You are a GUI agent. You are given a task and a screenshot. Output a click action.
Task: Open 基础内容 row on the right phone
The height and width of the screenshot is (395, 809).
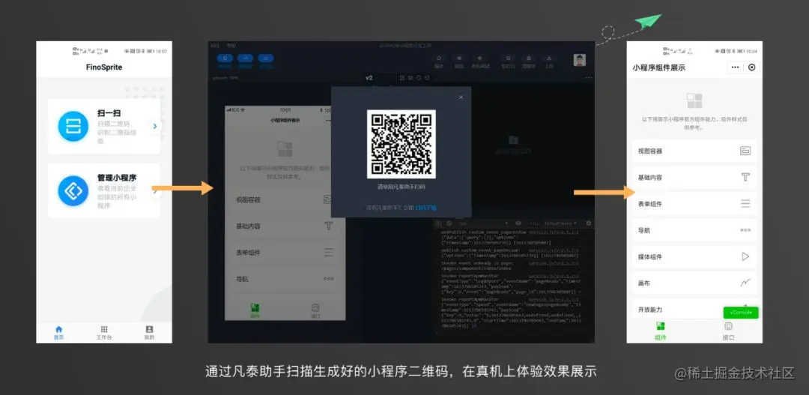tap(694, 177)
